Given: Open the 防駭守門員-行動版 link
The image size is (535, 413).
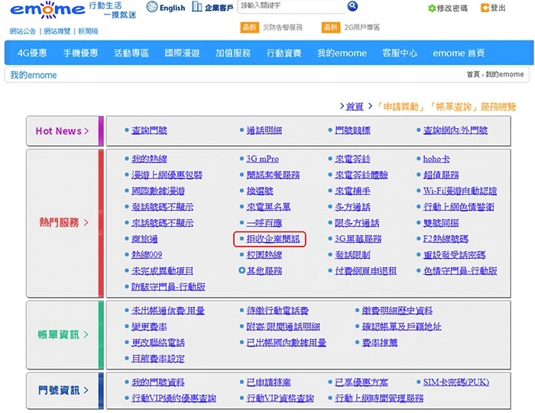Looking at the screenshot, I should (169, 287).
